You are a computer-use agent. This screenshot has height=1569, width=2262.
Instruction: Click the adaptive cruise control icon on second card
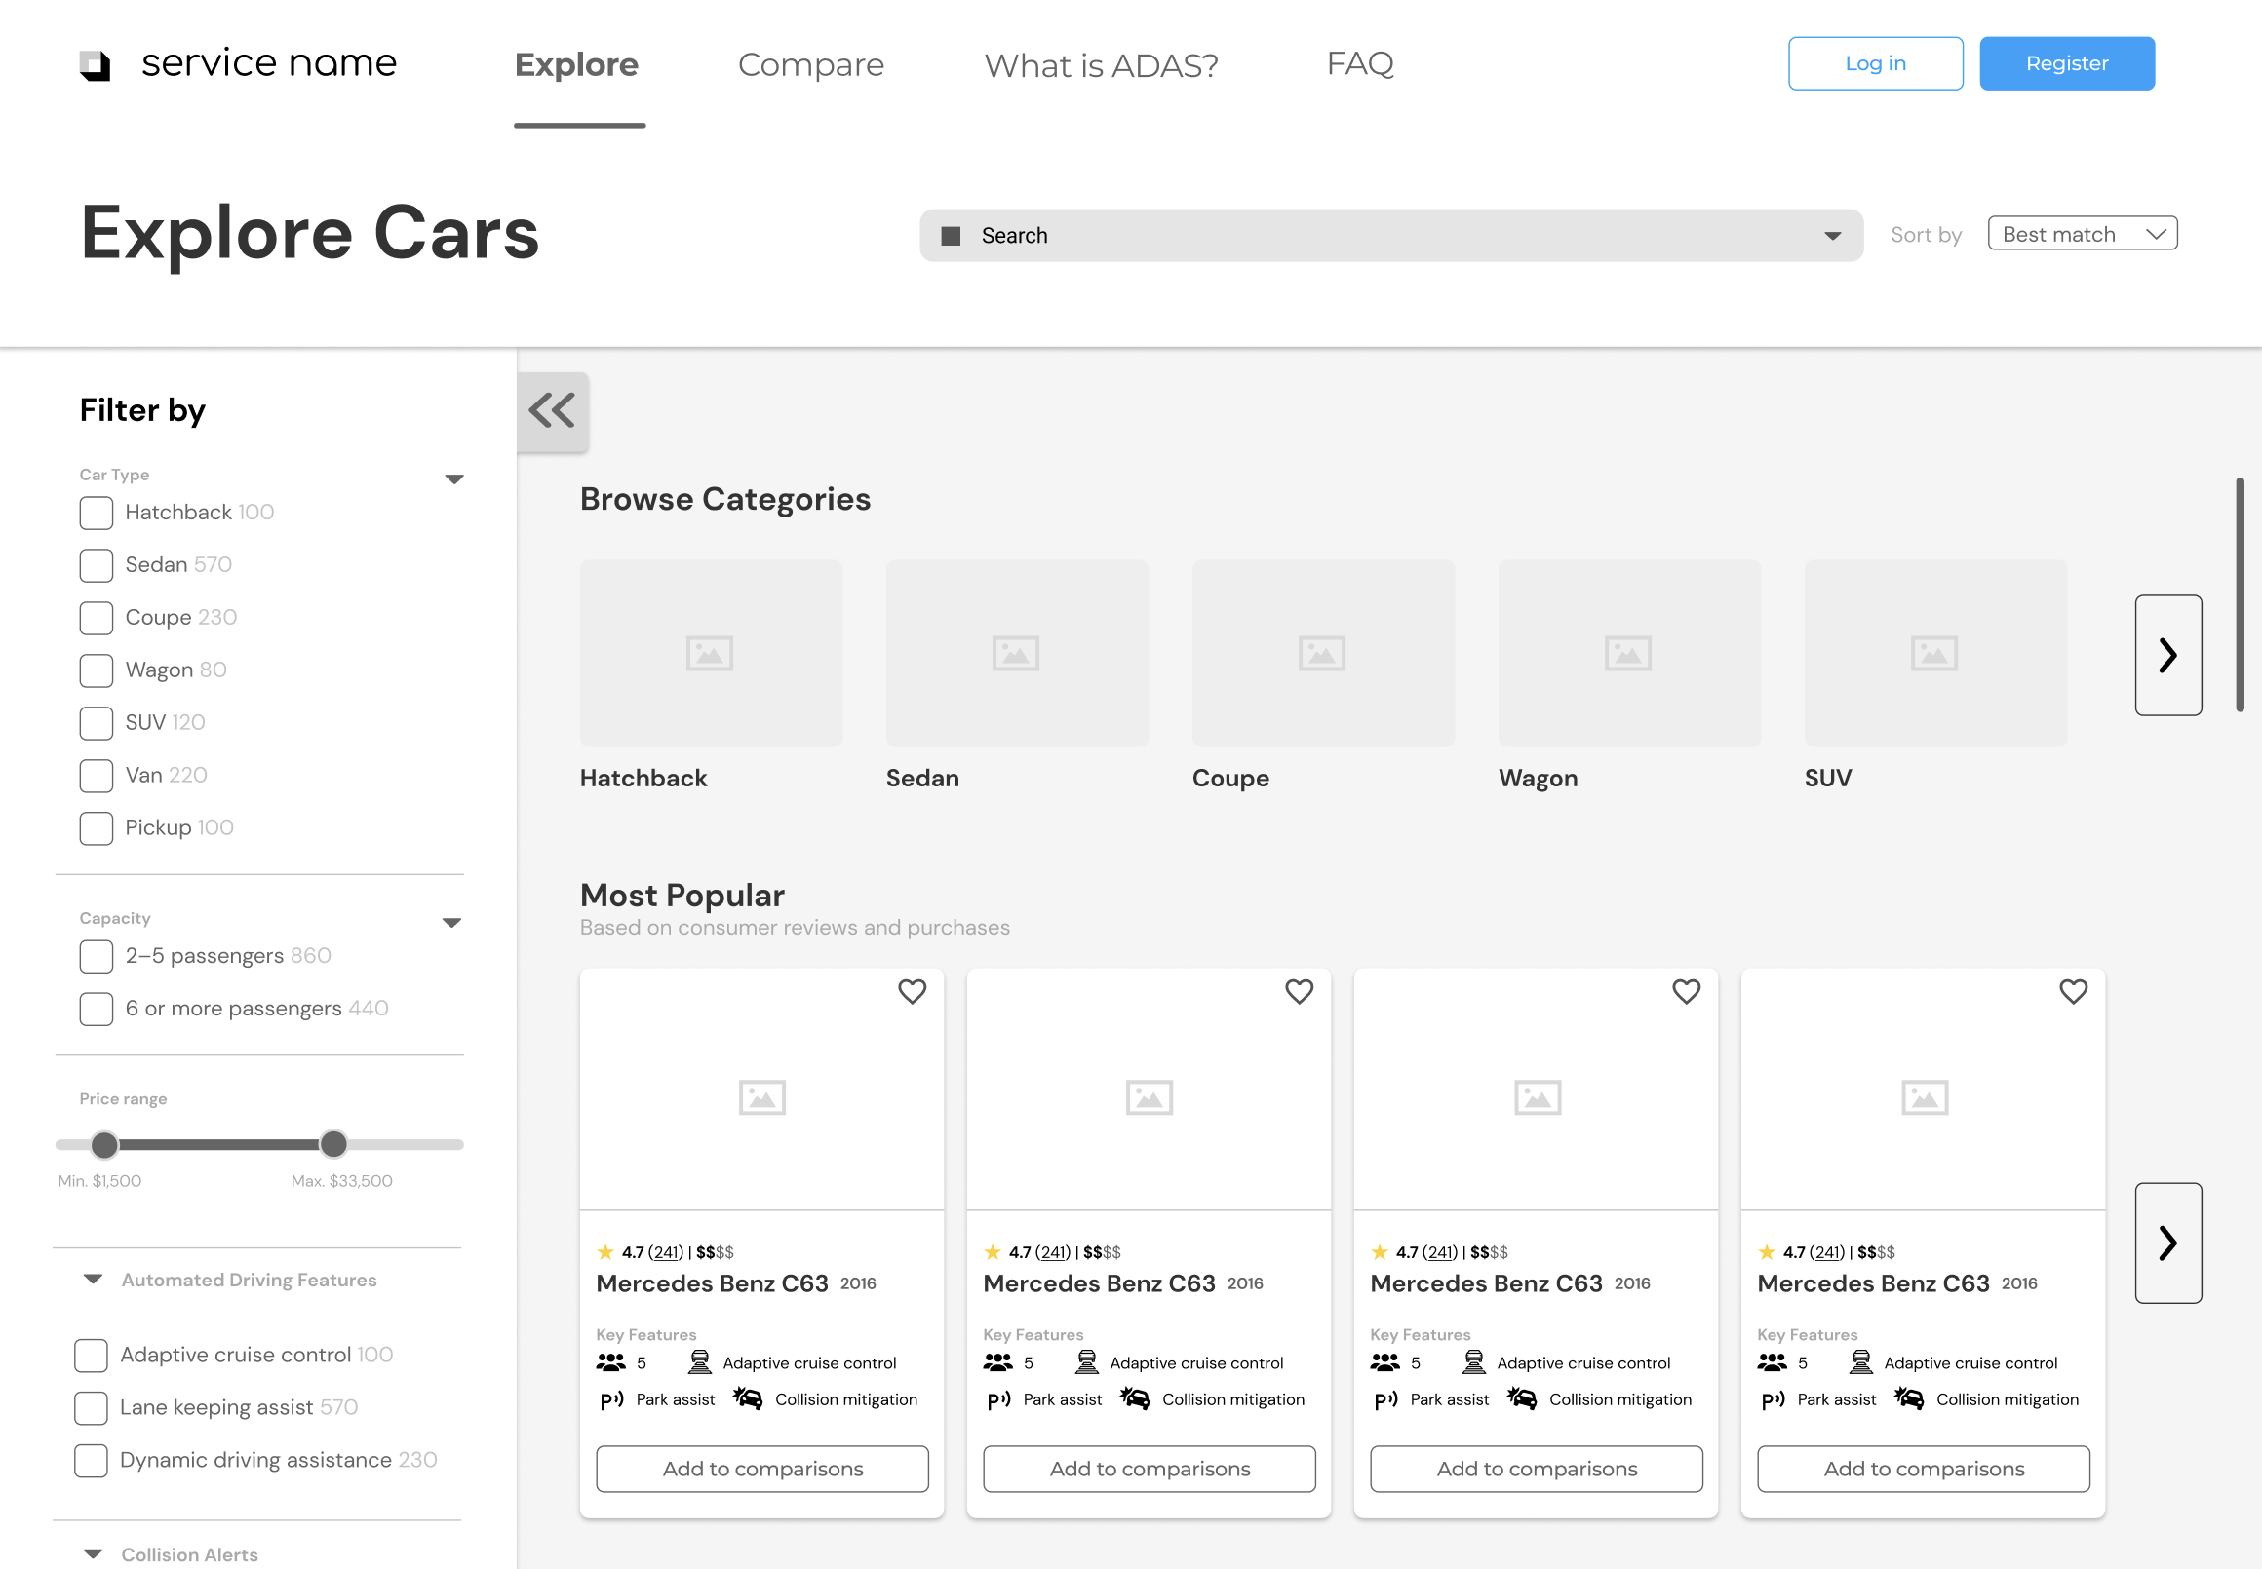[x=1087, y=1362]
